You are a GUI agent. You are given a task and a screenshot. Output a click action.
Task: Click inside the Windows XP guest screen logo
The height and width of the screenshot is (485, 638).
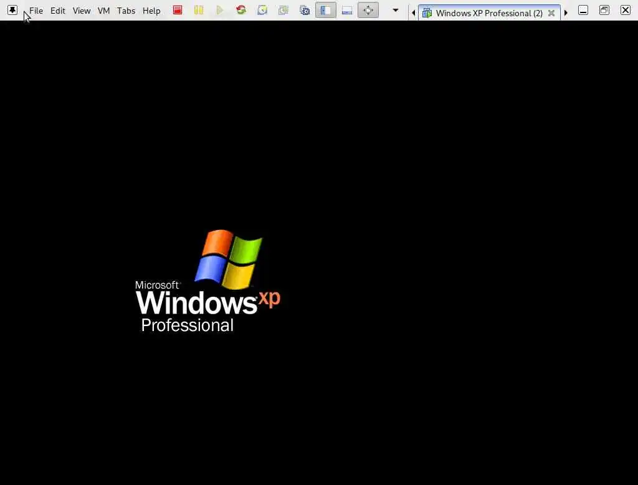click(x=207, y=281)
